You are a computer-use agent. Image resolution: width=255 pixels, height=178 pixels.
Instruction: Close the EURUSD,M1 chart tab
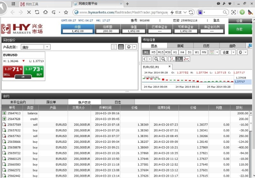click(x=169, y=66)
